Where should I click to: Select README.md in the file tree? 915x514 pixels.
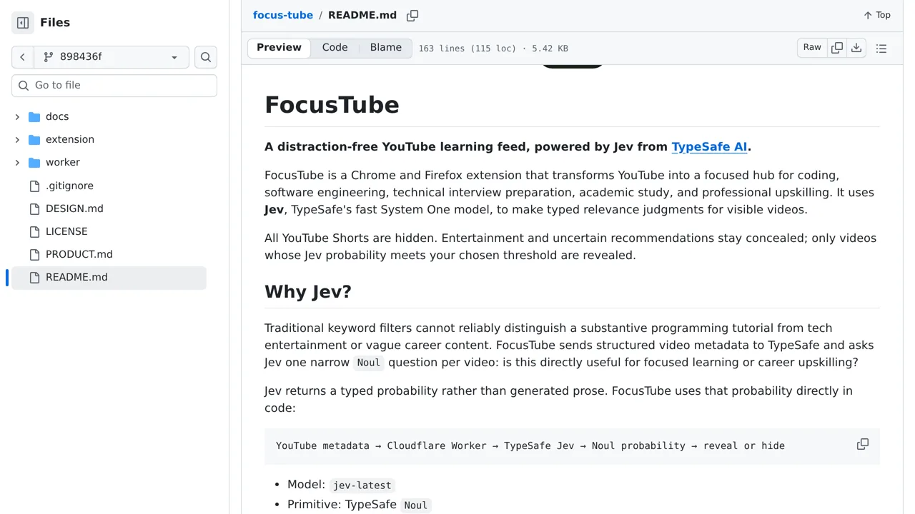pyautogui.click(x=109, y=277)
